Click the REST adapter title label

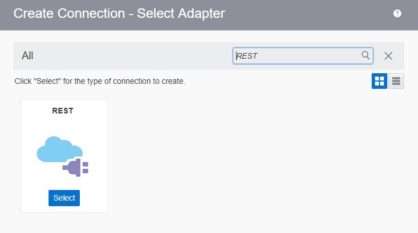[x=63, y=111]
